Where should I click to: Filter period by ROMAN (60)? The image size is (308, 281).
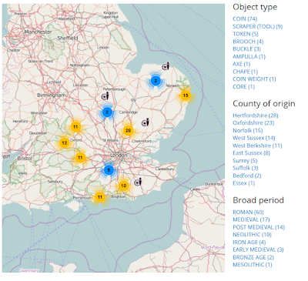[248, 212]
